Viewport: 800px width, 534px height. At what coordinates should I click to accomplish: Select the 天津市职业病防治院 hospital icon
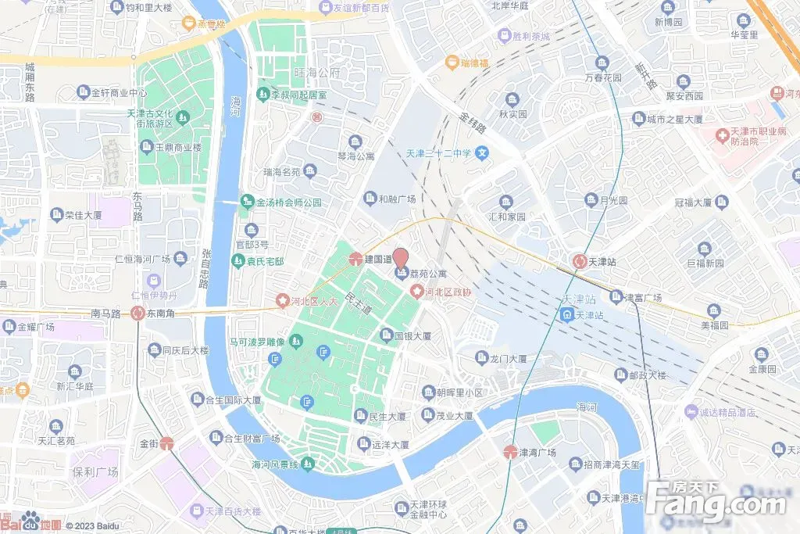tap(722, 136)
